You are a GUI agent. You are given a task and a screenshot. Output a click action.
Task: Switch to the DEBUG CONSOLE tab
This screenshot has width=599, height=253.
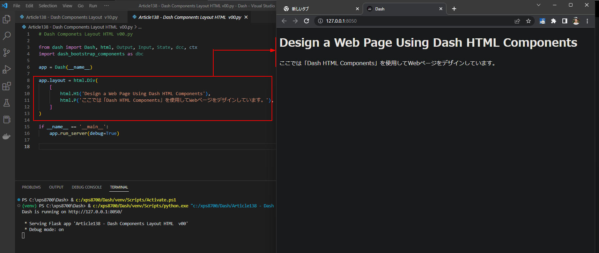pos(87,187)
